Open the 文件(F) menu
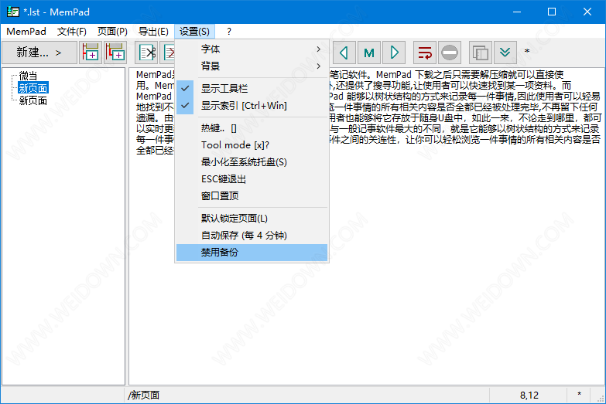Viewport: 606px width, 404px height. pyautogui.click(x=71, y=31)
